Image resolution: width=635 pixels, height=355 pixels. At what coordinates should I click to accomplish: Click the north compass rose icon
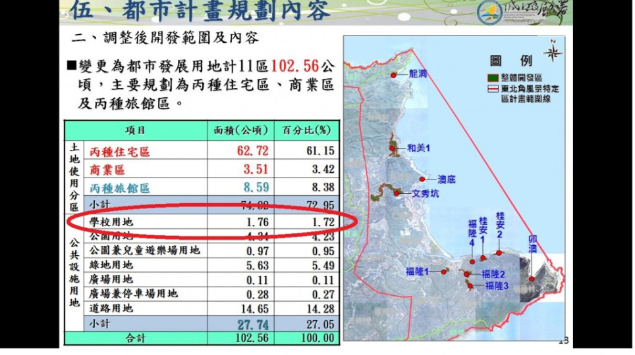click(553, 51)
